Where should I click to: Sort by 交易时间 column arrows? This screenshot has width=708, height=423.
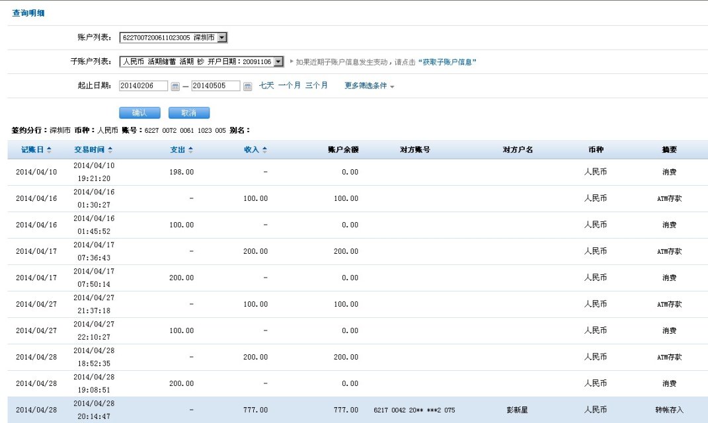coord(110,150)
